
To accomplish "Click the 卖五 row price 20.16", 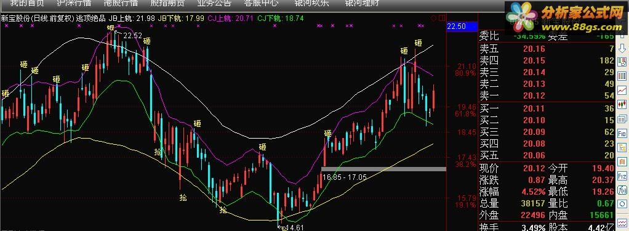I will tap(534, 49).
